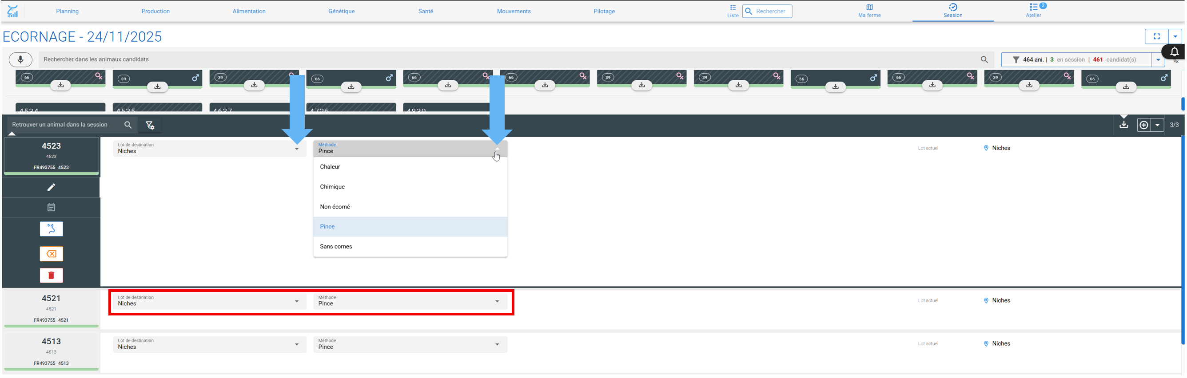Open Lot de destination dropdown for 4521

(210, 301)
